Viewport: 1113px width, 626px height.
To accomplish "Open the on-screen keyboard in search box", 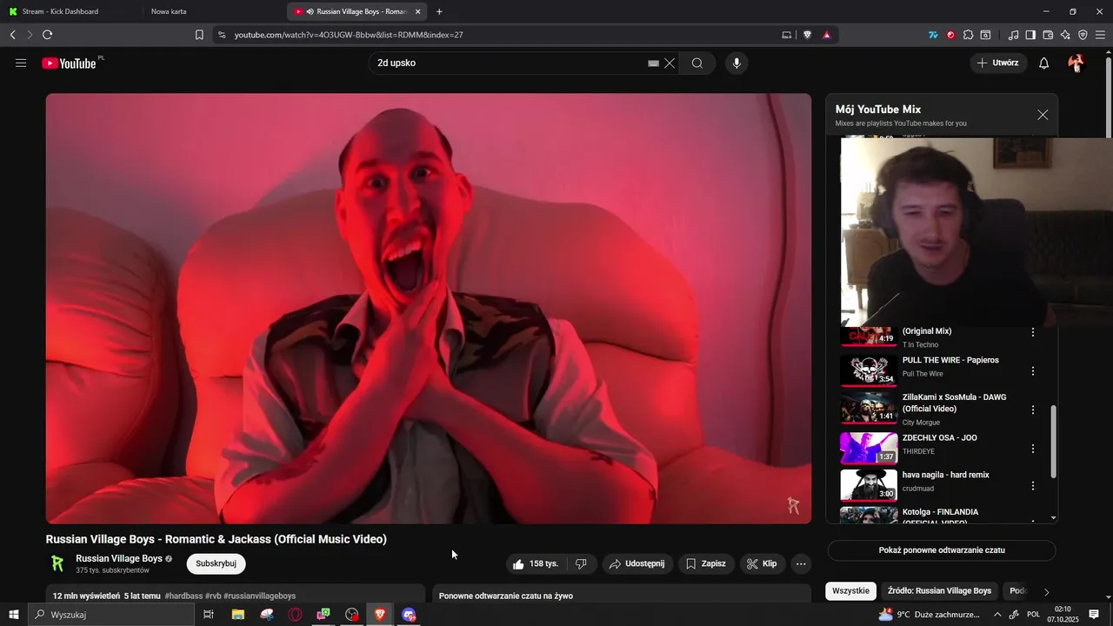I will 653,63.
